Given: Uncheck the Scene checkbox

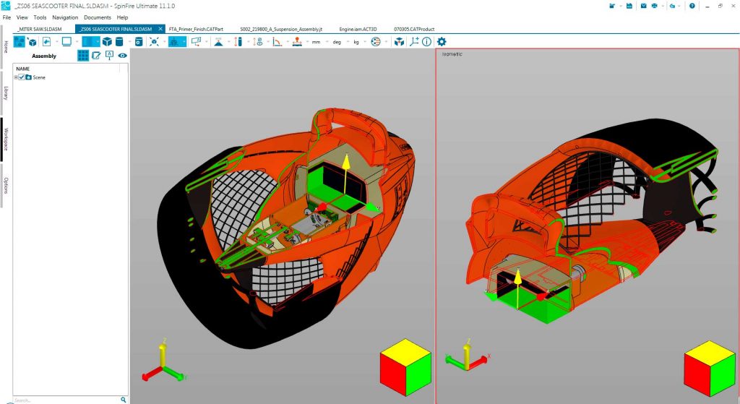Looking at the screenshot, I should coord(21,77).
